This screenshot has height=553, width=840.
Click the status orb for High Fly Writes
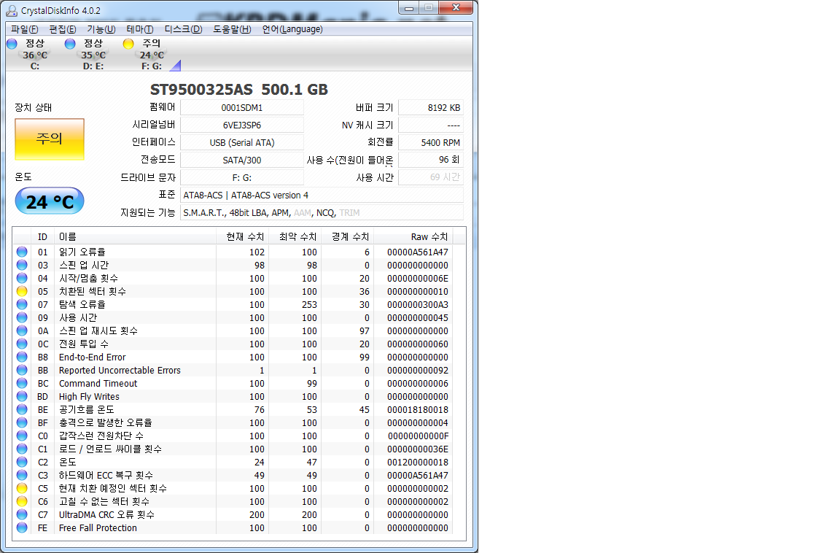pos(22,397)
